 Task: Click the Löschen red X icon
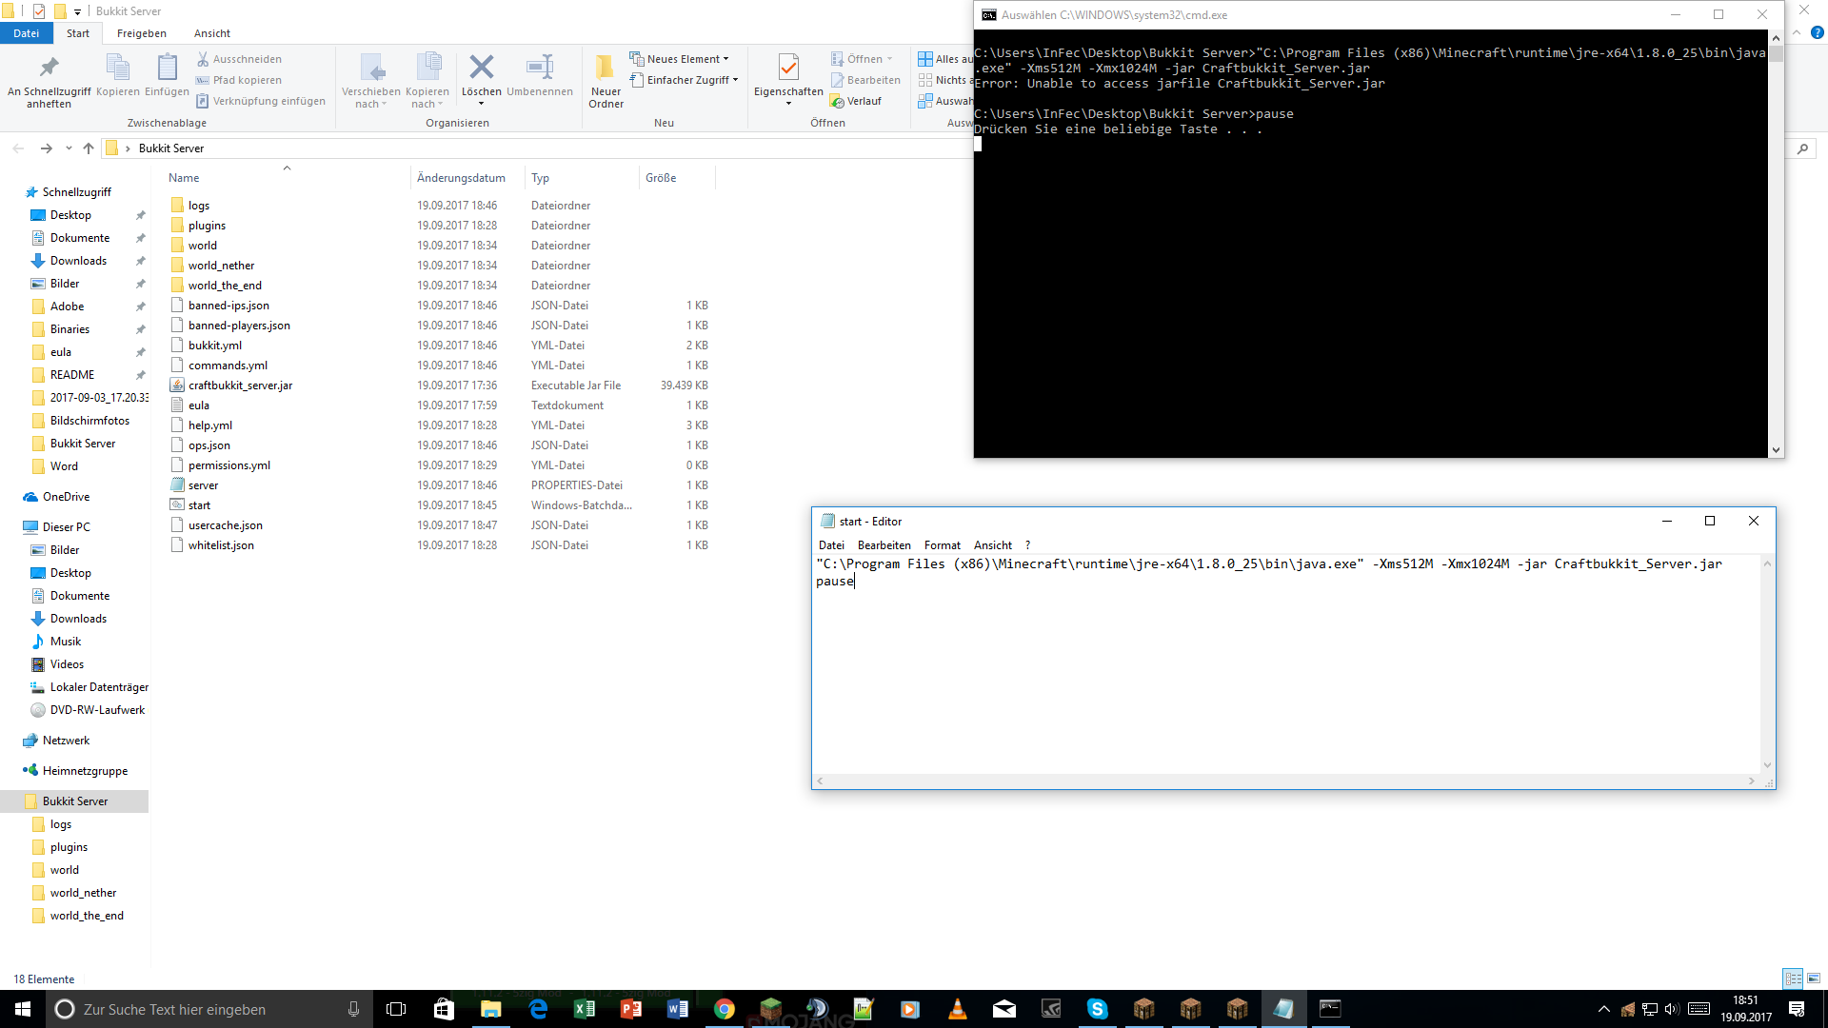click(x=482, y=67)
